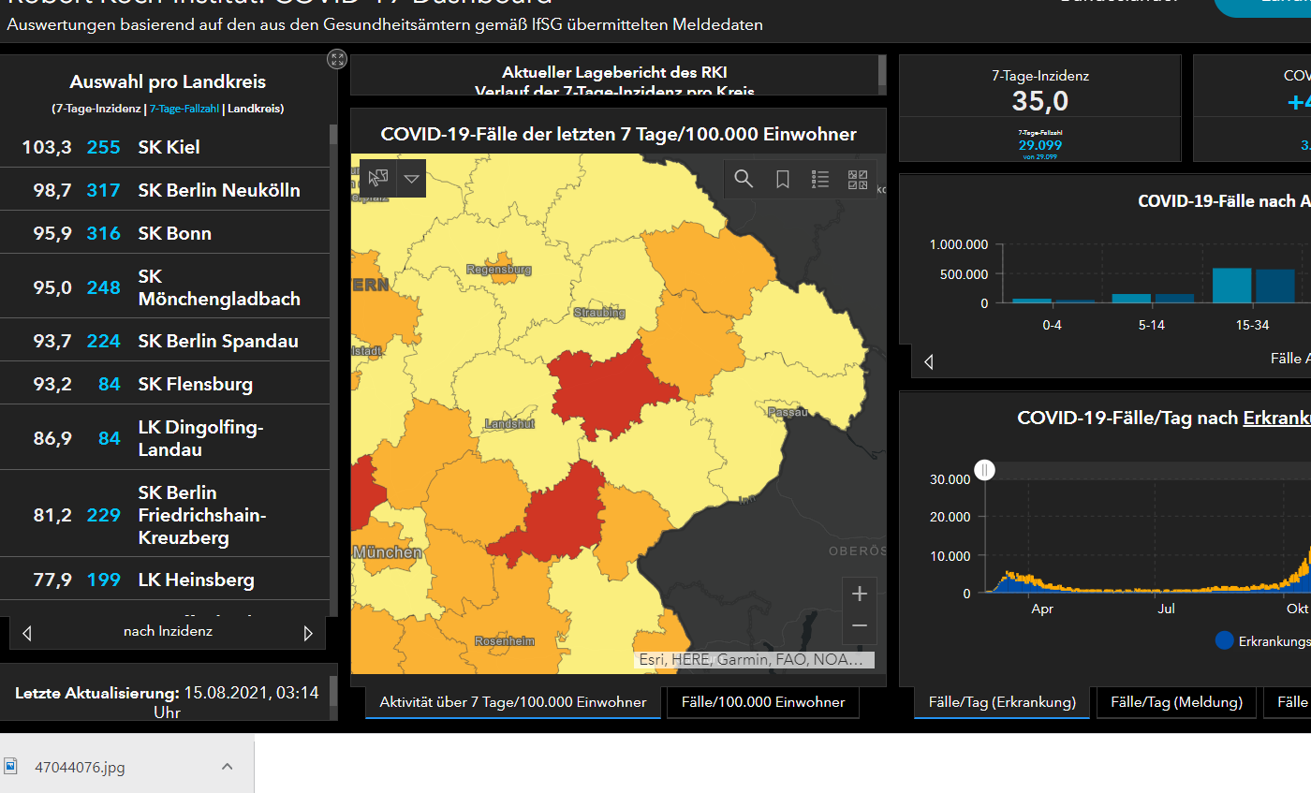The width and height of the screenshot is (1311, 793).
Task: Select SK Bonn row
Action: click(165, 233)
